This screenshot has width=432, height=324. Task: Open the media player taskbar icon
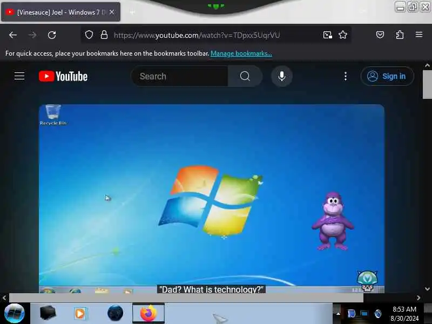coord(80,314)
